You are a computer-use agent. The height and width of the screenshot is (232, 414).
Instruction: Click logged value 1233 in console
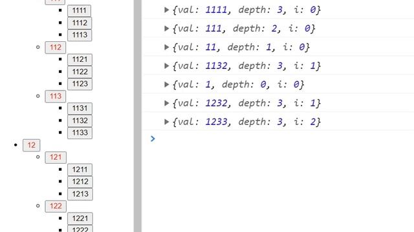tap(216, 122)
